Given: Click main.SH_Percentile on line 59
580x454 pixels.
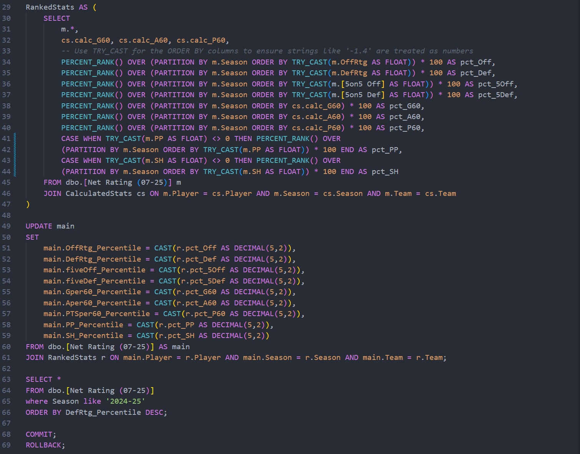Looking at the screenshot, I should (x=83, y=336).
